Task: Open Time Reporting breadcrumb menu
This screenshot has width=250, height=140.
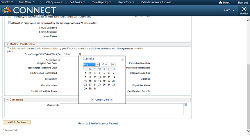Action: tap(102, 2)
